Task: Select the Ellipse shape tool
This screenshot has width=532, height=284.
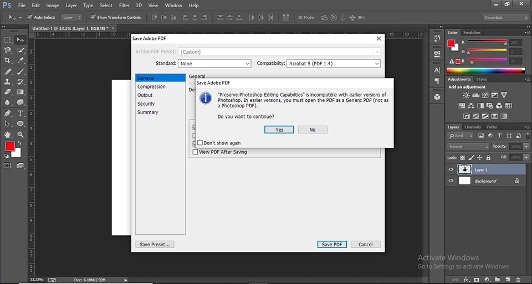Action: tap(21, 123)
